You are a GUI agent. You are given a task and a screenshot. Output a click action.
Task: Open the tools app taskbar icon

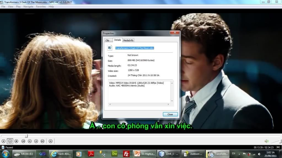(x=103, y=154)
